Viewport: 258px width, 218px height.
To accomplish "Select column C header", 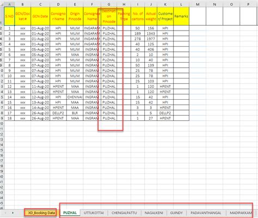I will (40, 4).
